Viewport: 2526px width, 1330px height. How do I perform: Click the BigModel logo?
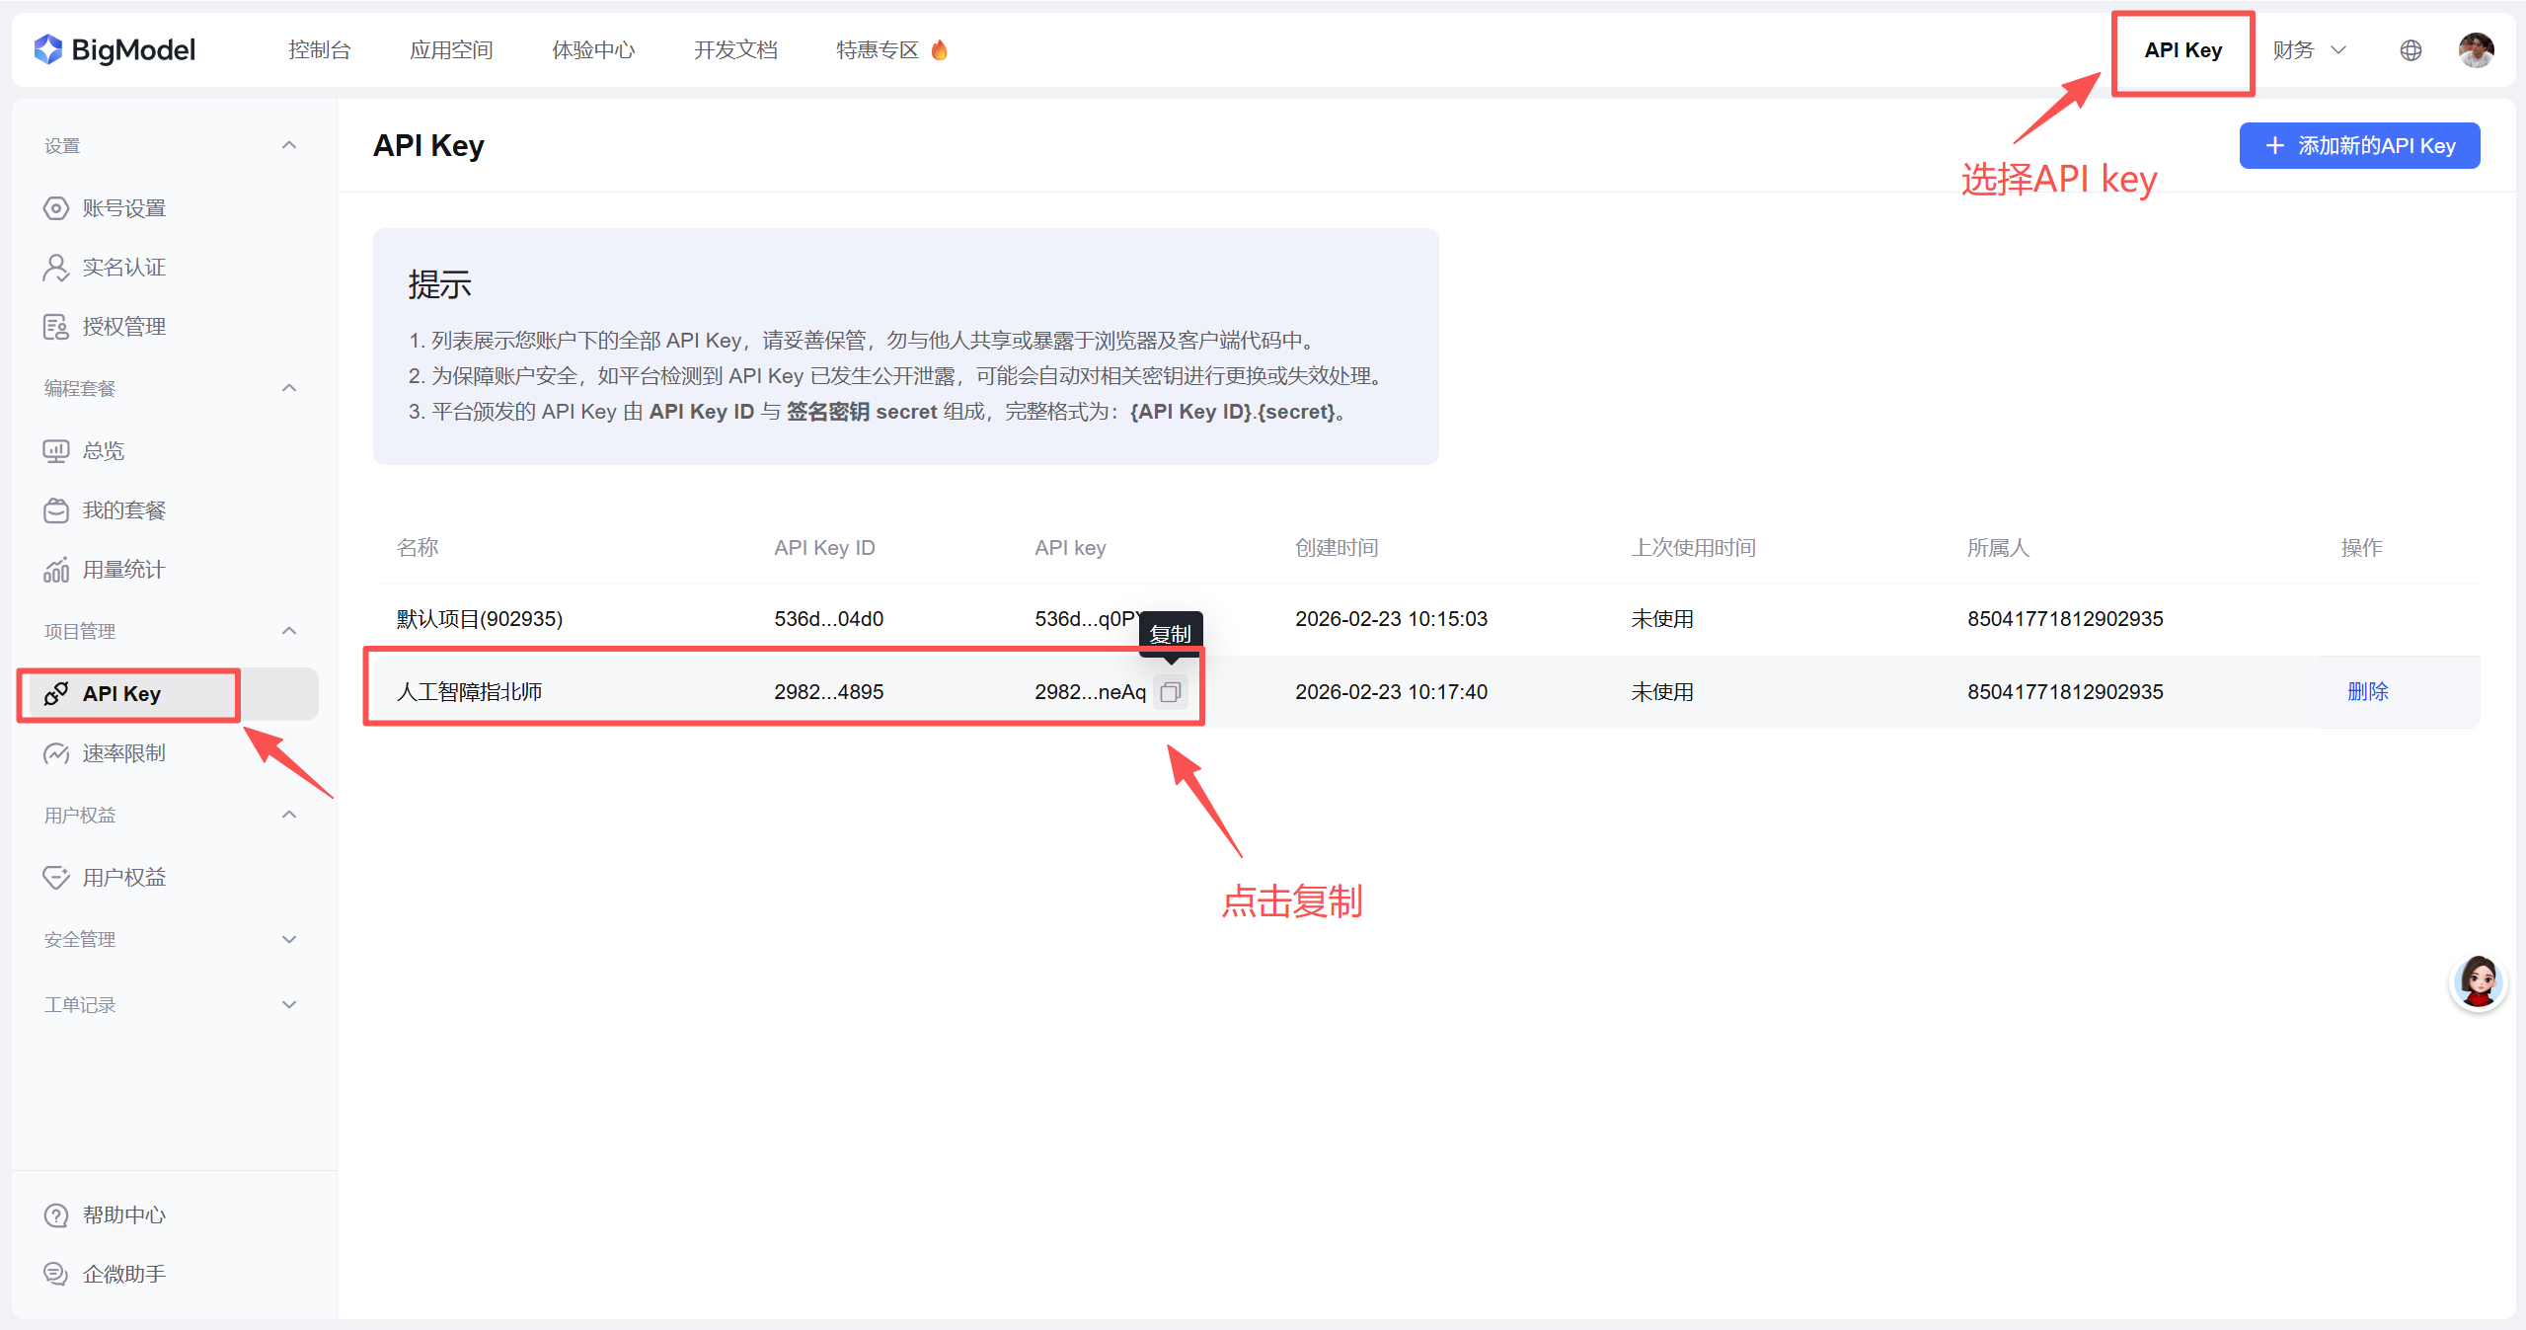(115, 50)
